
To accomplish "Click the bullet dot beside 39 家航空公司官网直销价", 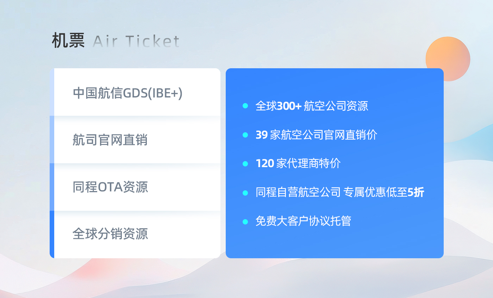I will coord(245,135).
